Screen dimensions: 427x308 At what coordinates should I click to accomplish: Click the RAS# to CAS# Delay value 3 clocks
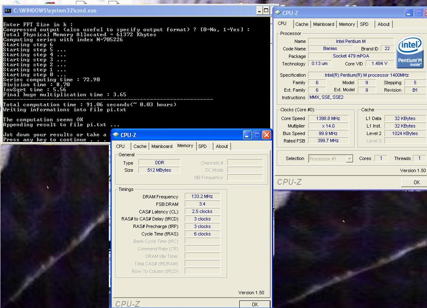pos(202,219)
